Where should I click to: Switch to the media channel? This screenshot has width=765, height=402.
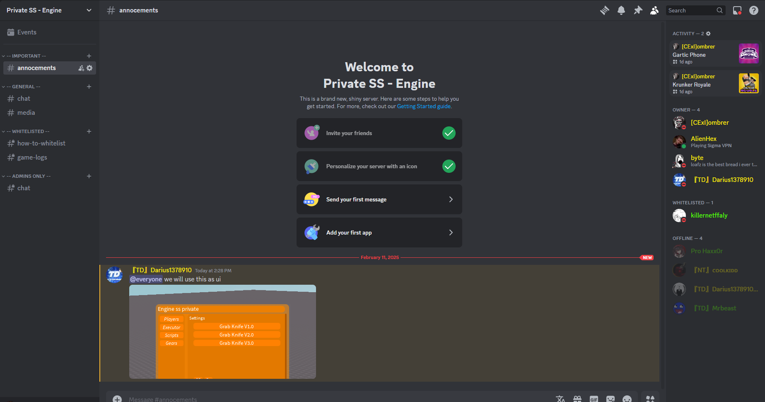pyautogui.click(x=26, y=113)
